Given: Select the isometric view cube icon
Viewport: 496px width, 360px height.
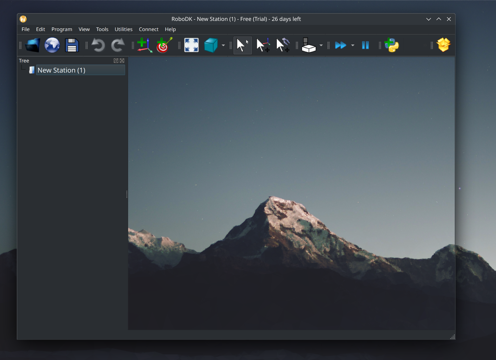Looking at the screenshot, I should point(211,45).
